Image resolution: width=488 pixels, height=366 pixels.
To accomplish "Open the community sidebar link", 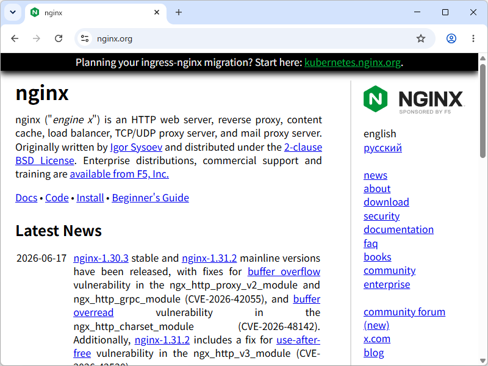I will [389, 271].
